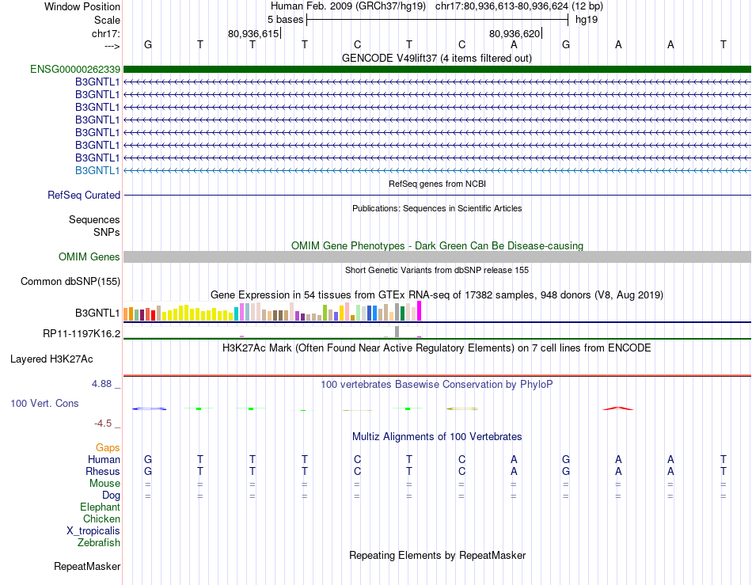Open the OMIM Gene Phenotypes track title
The image size is (752, 585).
pyautogui.click(x=437, y=245)
